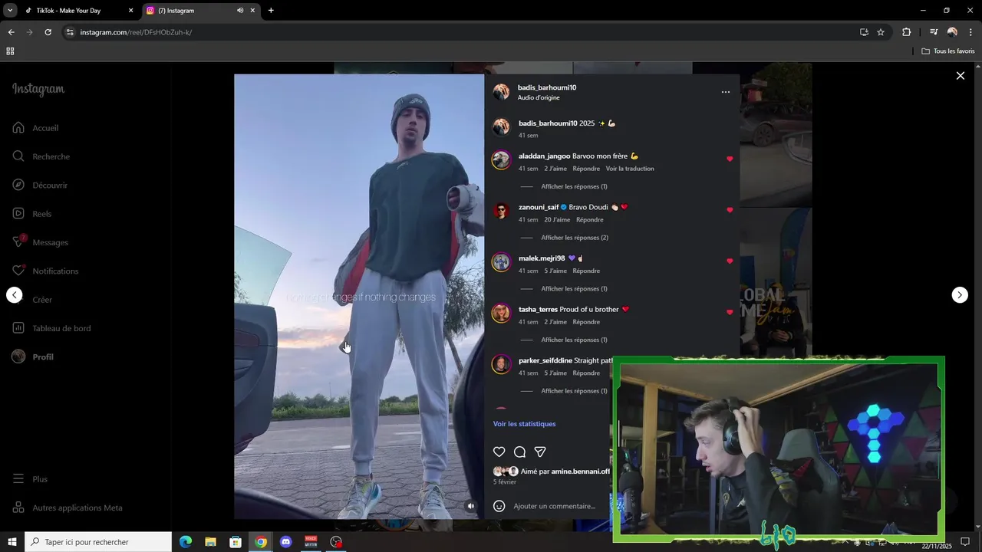This screenshot has height=552, width=982.
Task: Close the reel viewer with X
Action: tap(960, 76)
